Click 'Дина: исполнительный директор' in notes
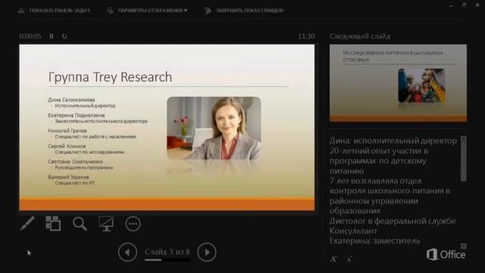The height and width of the screenshot is (273, 485). pos(393,141)
